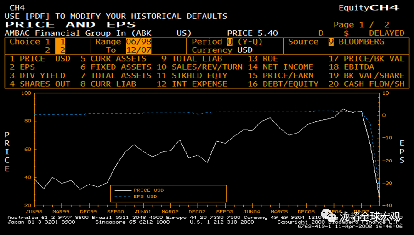Click the -40 EPS axis label
The width and height of the screenshot is (414, 235).
[387, 205]
